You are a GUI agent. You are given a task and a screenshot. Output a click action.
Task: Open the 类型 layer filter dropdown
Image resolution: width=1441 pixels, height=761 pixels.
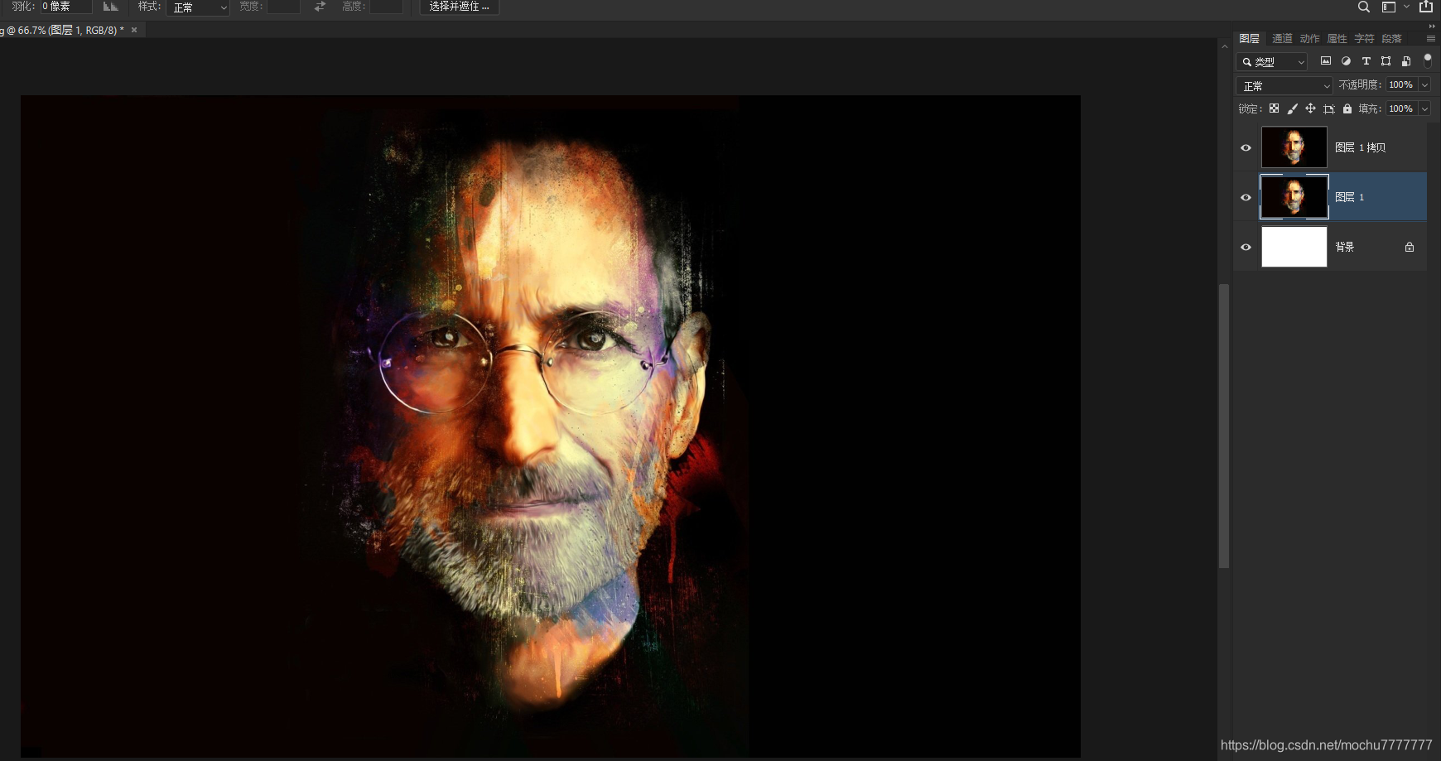tap(1271, 62)
